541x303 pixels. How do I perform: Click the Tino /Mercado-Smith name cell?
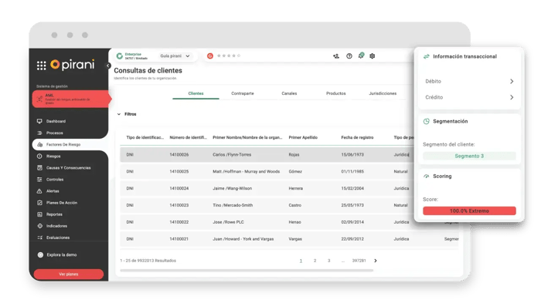(233, 205)
